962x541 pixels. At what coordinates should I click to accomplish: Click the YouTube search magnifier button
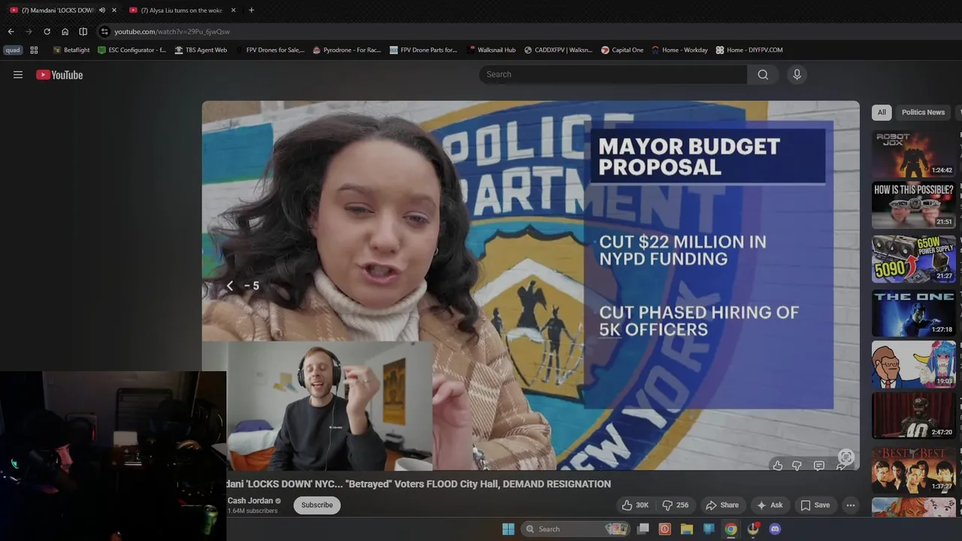(x=763, y=74)
